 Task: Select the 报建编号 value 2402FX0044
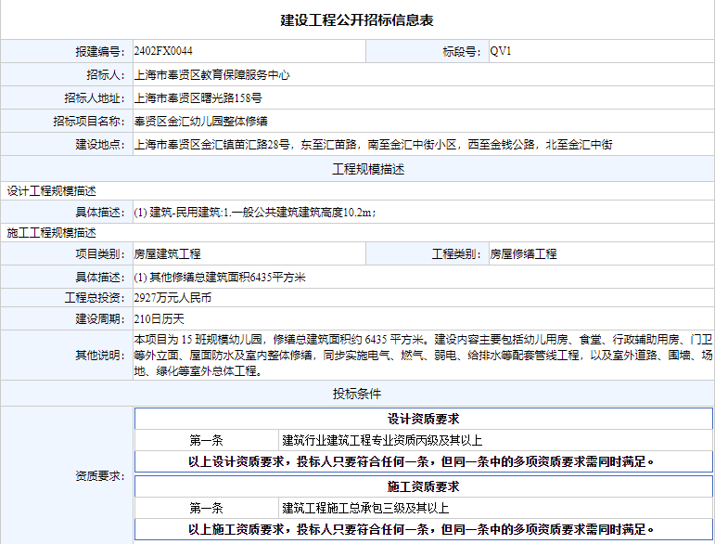(x=163, y=51)
